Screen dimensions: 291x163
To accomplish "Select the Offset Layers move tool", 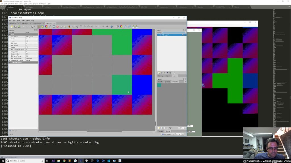I will point(111,27).
